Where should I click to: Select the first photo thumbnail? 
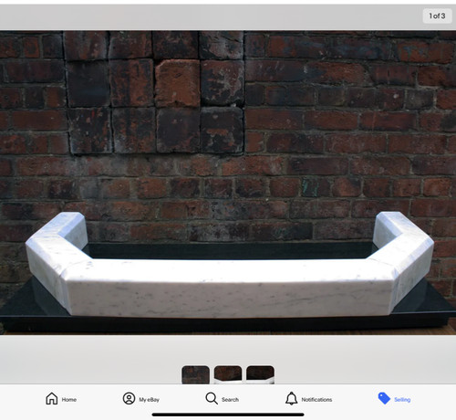tap(195, 375)
